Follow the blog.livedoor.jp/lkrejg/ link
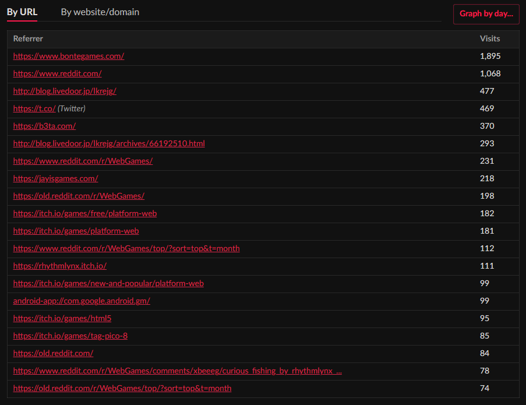Screen dimensions: 526x405 tap(65, 91)
